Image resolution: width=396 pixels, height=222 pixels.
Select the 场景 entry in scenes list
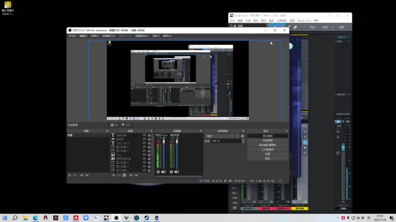point(88,135)
